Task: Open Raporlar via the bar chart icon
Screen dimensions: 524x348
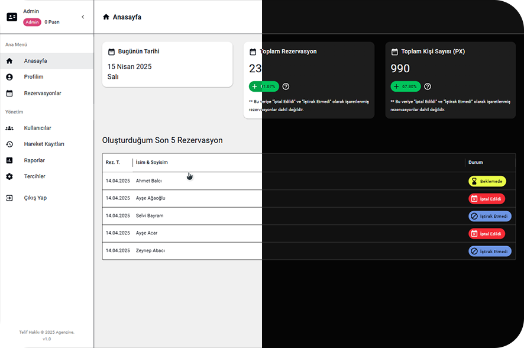Action: click(x=8, y=160)
